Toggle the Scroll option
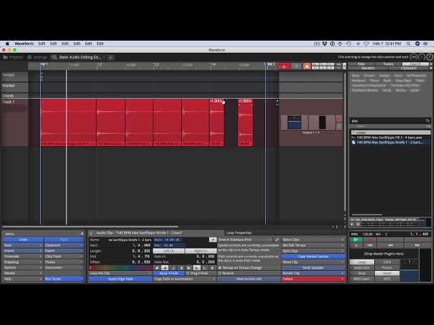434x325 pixels. [x=387, y=273]
